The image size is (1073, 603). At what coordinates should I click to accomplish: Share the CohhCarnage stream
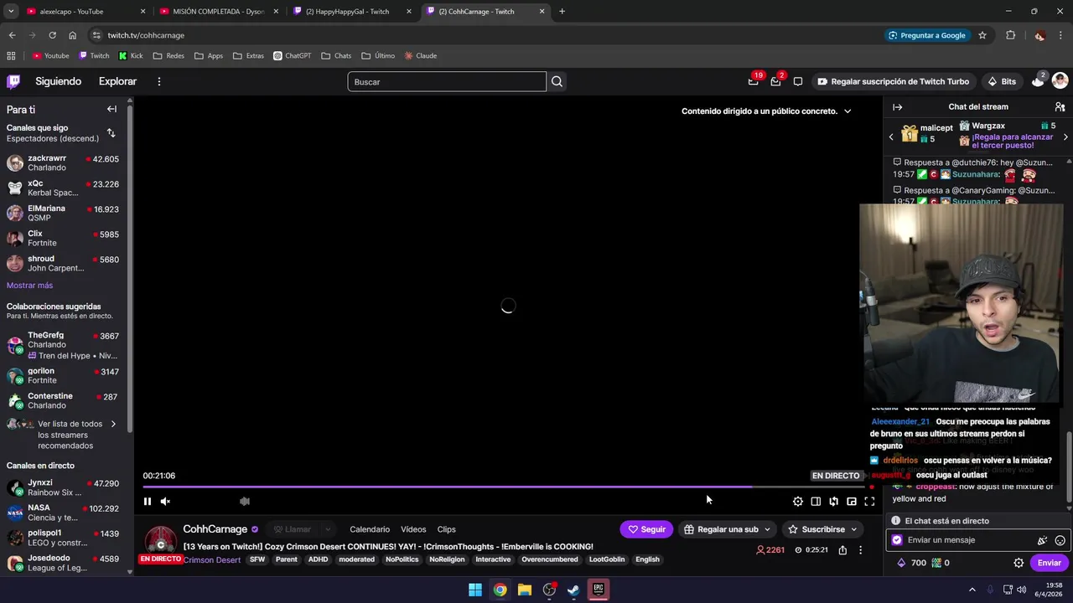click(842, 550)
